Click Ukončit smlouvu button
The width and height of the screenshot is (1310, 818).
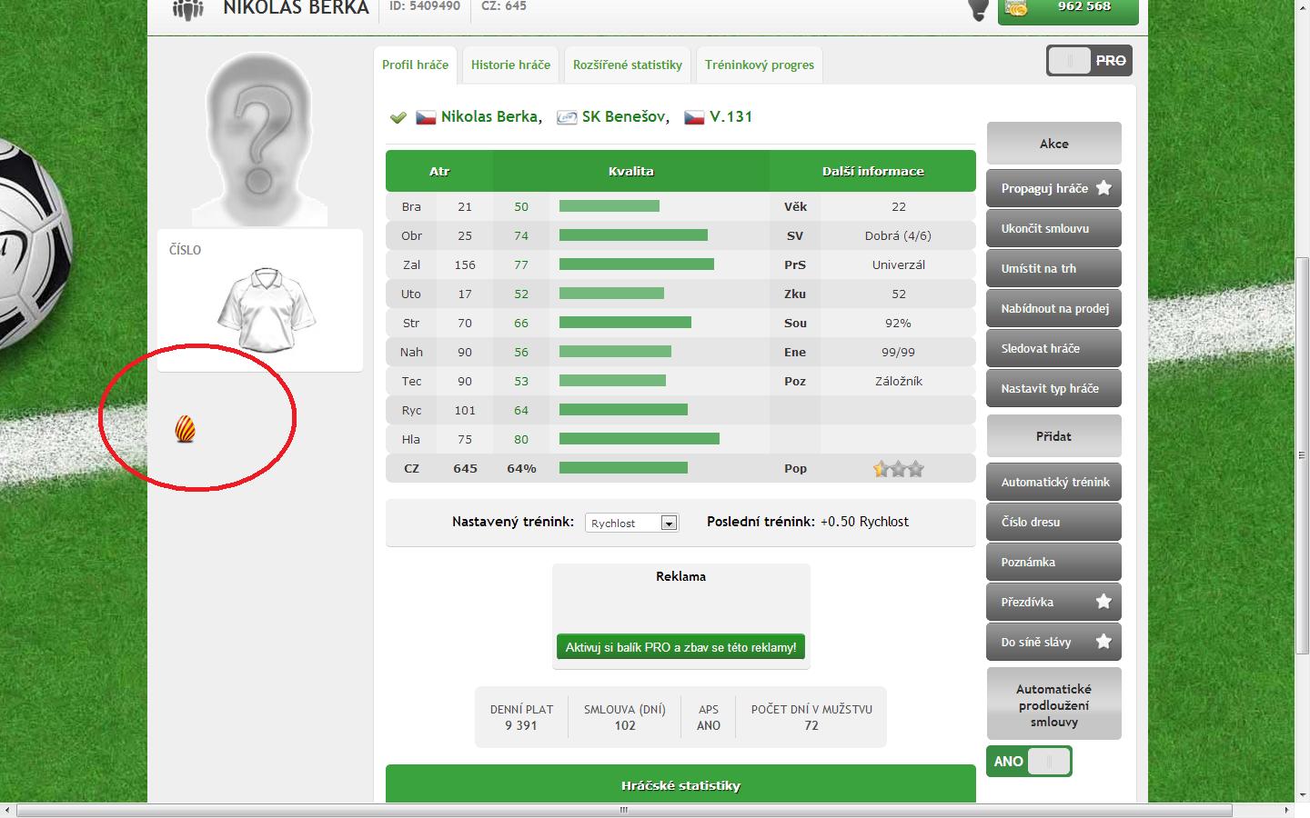tap(1053, 228)
